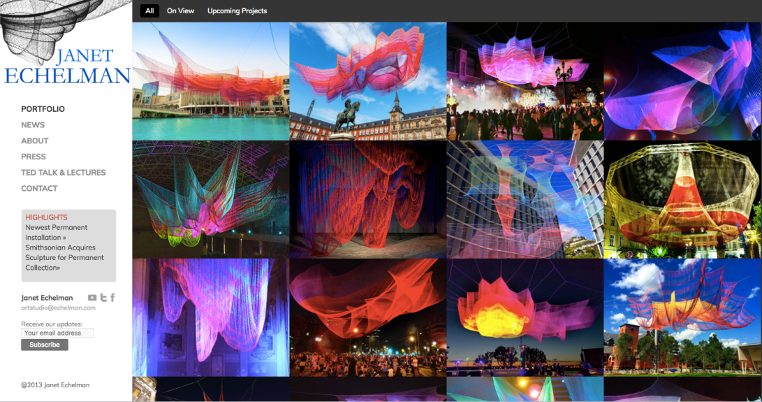Open the yellow net sculpture thumbnail
Viewport: 762px width, 402px height.
(682, 199)
